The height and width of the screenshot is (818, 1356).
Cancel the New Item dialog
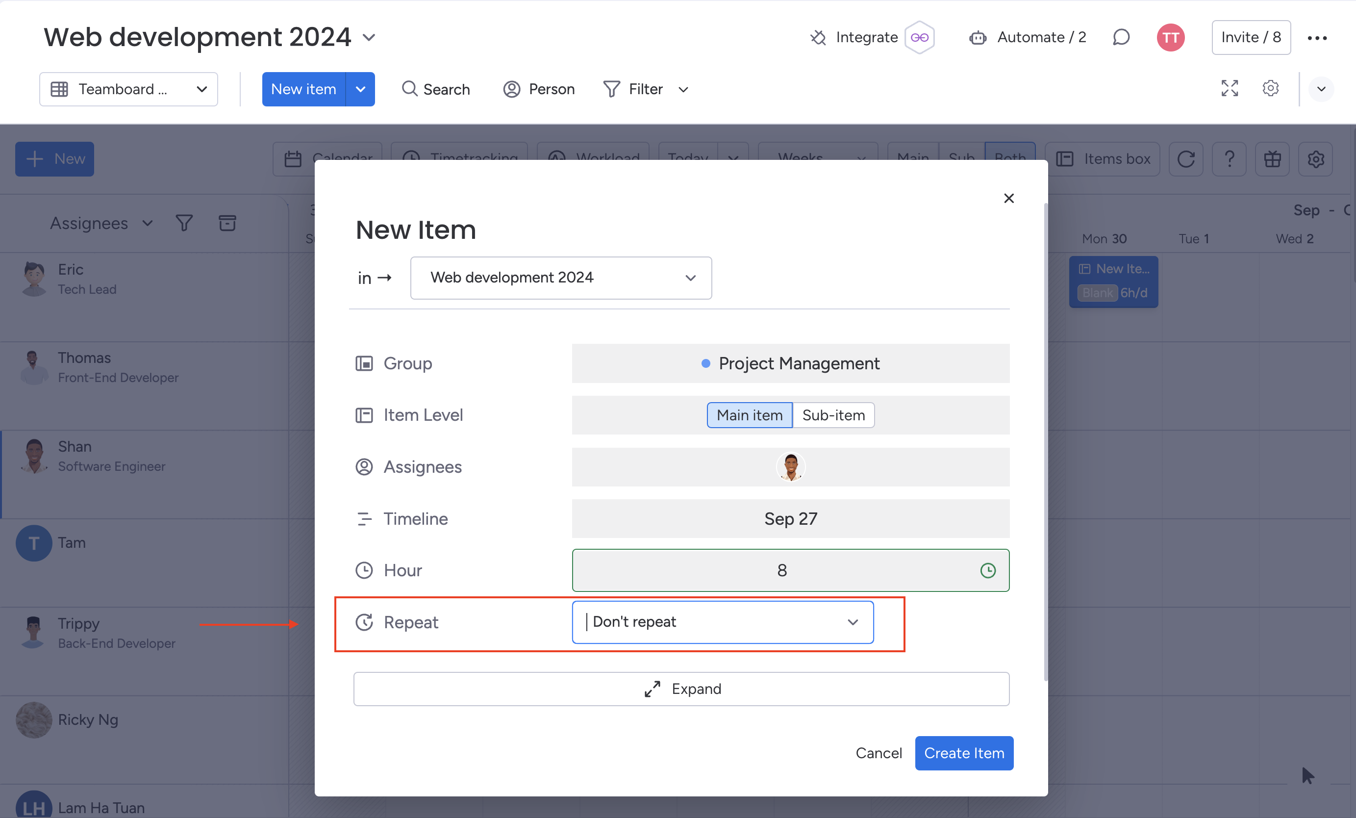pyautogui.click(x=879, y=752)
